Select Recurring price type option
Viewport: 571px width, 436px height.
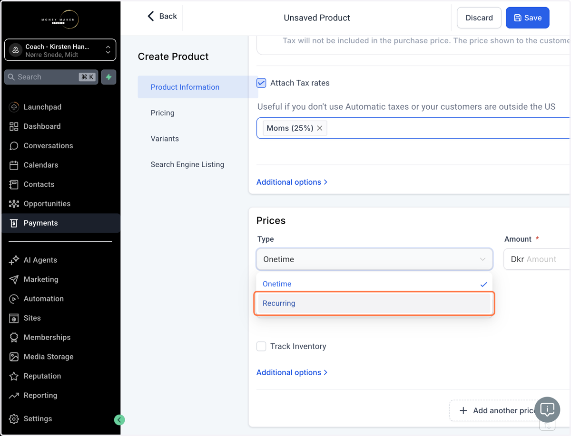tap(374, 303)
